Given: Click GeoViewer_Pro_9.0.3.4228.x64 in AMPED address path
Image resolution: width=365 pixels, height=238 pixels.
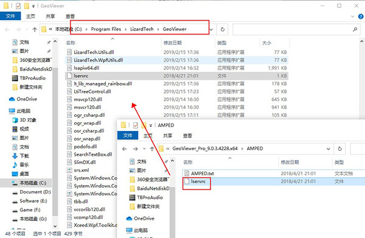Looking at the screenshot, I should 205,149.
